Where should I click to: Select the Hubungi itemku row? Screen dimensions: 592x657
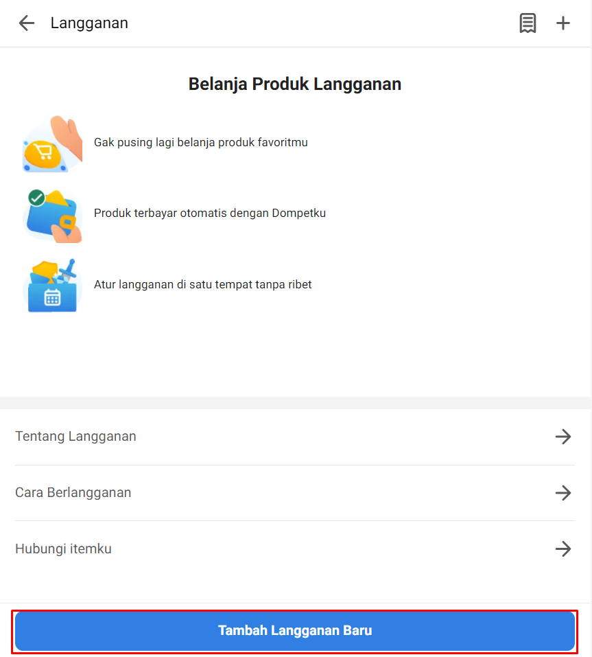click(x=295, y=549)
